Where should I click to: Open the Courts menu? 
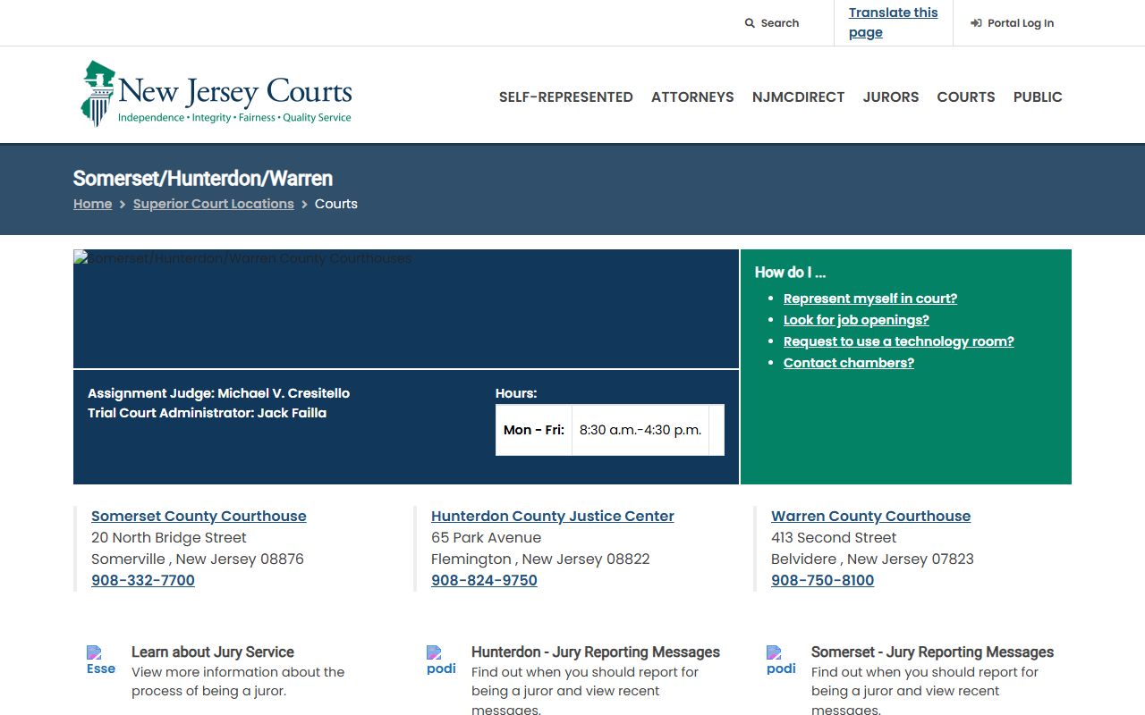[966, 97]
